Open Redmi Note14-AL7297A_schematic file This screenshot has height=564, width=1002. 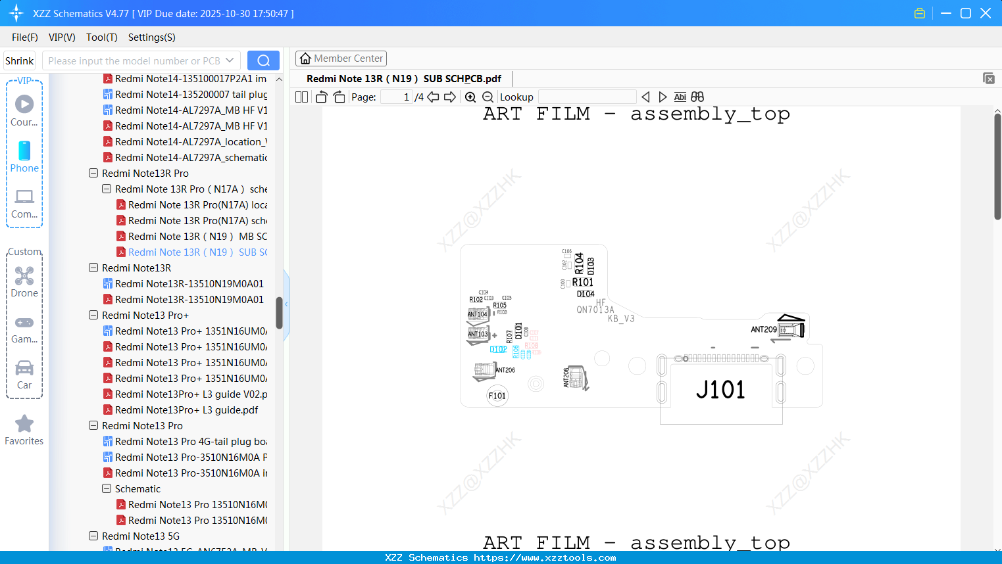click(191, 158)
